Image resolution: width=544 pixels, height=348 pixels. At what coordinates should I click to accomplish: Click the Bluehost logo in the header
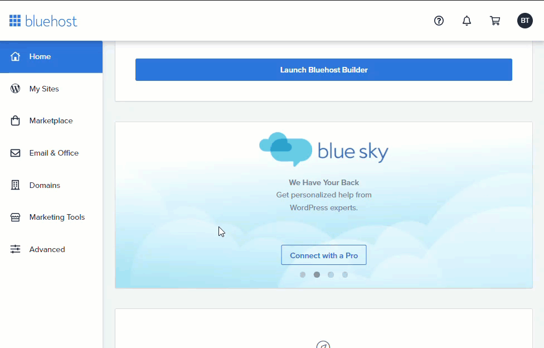point(43,21)
